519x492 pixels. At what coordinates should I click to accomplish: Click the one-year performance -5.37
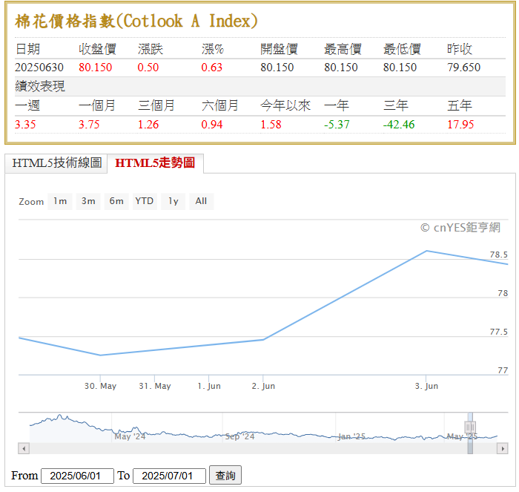tap(337, 125)
